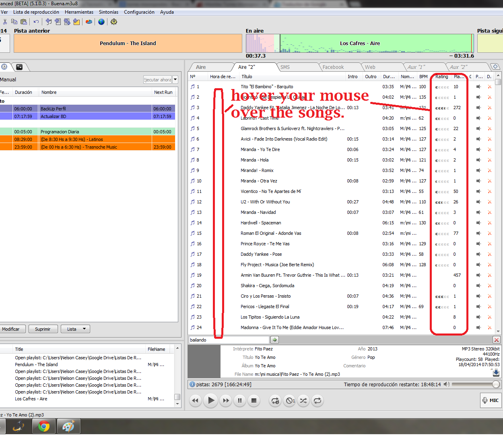The image size is (503, 435).
Task: Open the gear settings icon in the toolbar
Action: click(x=114, y=22)
